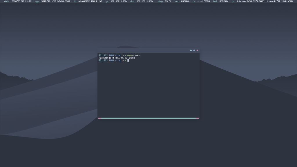The height and width of the screenshot is (167, 297).
Task: Click the teal dot in terminal titlebar
Action: (191, 50)
